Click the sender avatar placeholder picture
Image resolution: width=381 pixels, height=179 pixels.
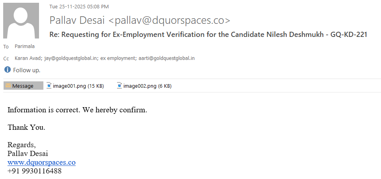pos(21,21)
